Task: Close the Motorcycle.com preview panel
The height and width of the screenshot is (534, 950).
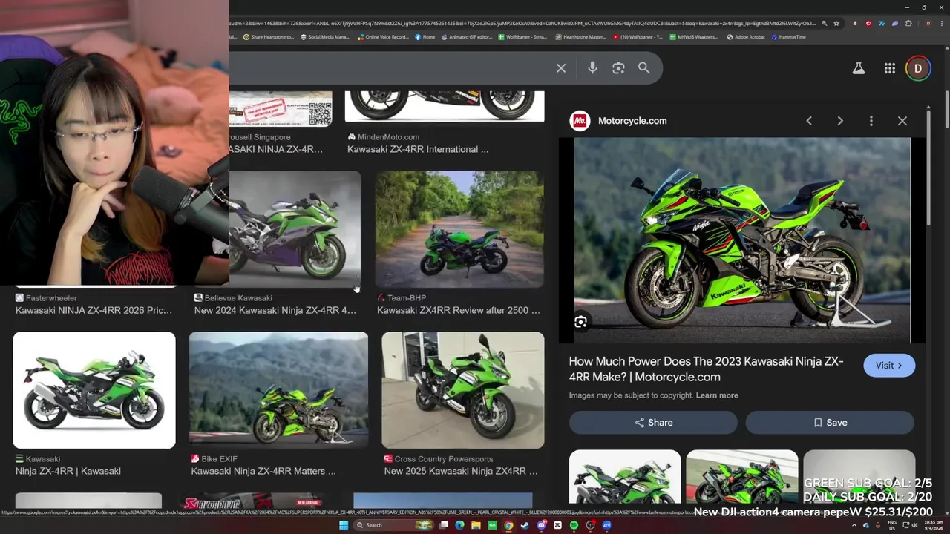Action: point(902,121)
